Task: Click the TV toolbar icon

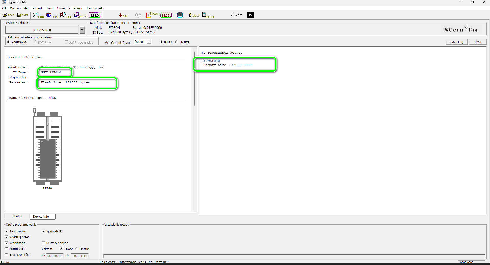Action: coord(250,15)
